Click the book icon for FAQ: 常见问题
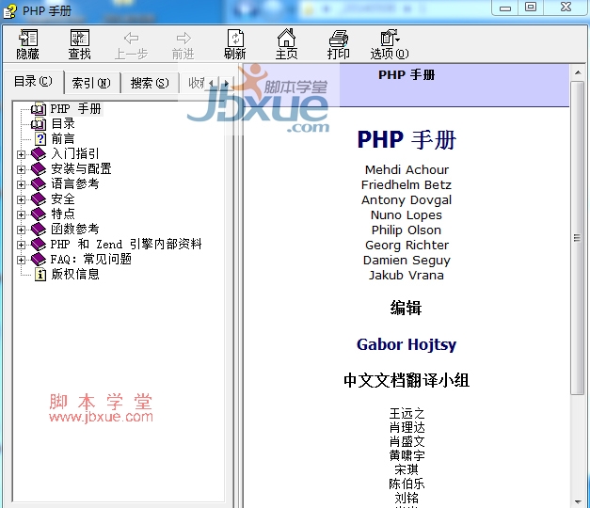 tap(39, 260)
